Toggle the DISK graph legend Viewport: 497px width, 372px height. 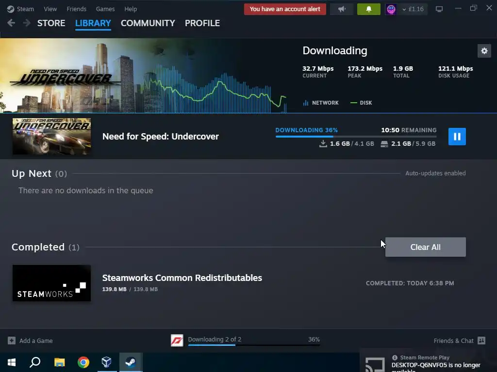[361, 103]
